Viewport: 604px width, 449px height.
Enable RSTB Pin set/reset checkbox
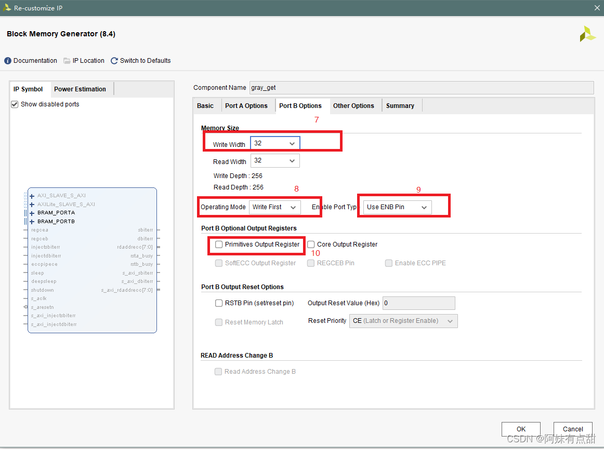(x=219, y=303)
